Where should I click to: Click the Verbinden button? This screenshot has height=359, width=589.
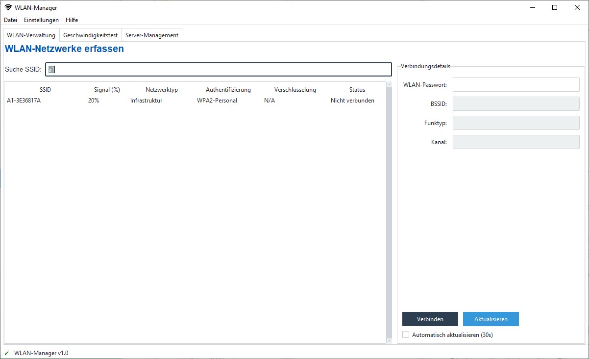430,319
